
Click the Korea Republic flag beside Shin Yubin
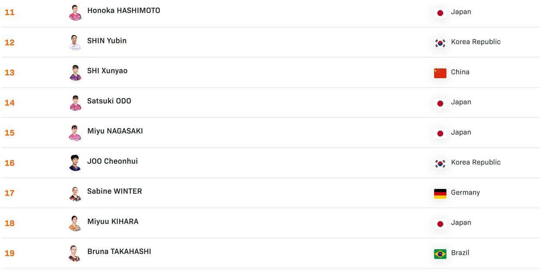(x=440, y=43)
